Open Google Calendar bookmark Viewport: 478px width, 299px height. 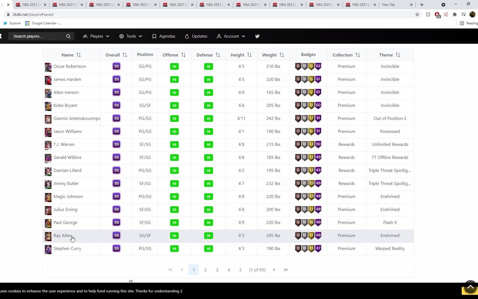point(43,23)
